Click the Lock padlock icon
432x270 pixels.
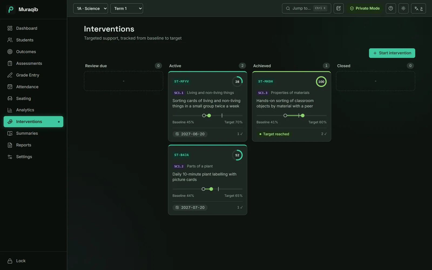click(10, 261)
